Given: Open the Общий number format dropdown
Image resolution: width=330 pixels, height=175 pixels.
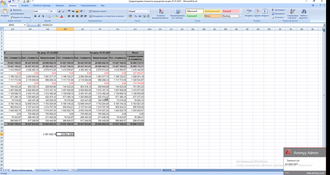Looking at the screenshot, I should coord(148,11).
